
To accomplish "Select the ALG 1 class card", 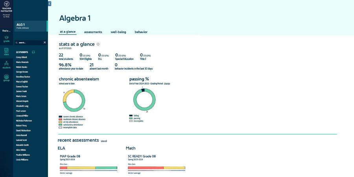I will 30,26.
